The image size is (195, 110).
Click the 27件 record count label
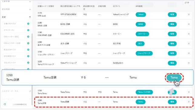[187, 3]
